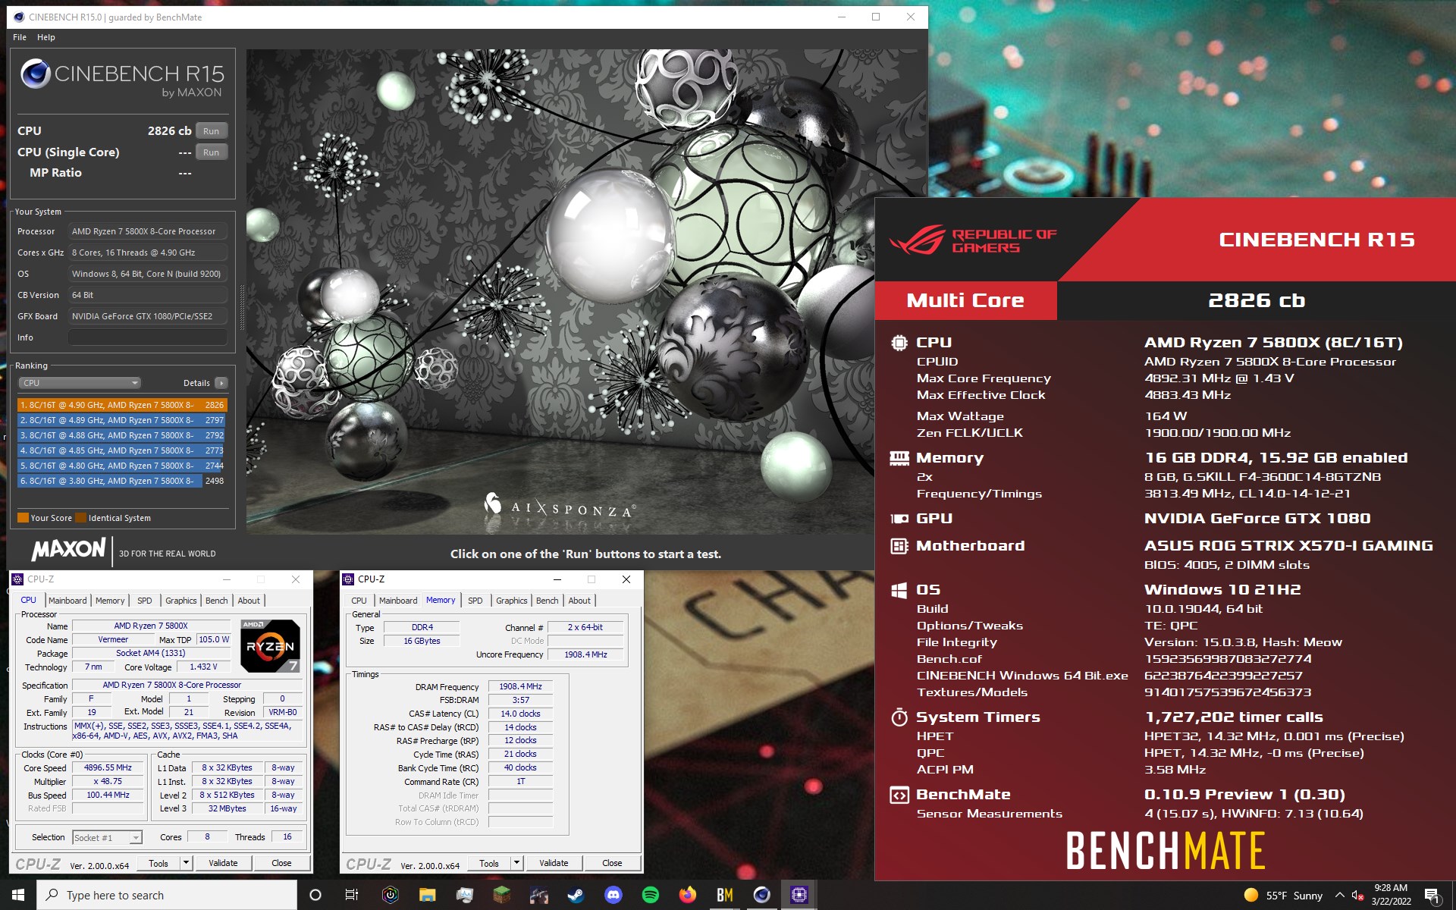Switch to Memory tab in left CPU-Z
The width and height of the screenshot is (1456, 910).
tap(110, 601)
